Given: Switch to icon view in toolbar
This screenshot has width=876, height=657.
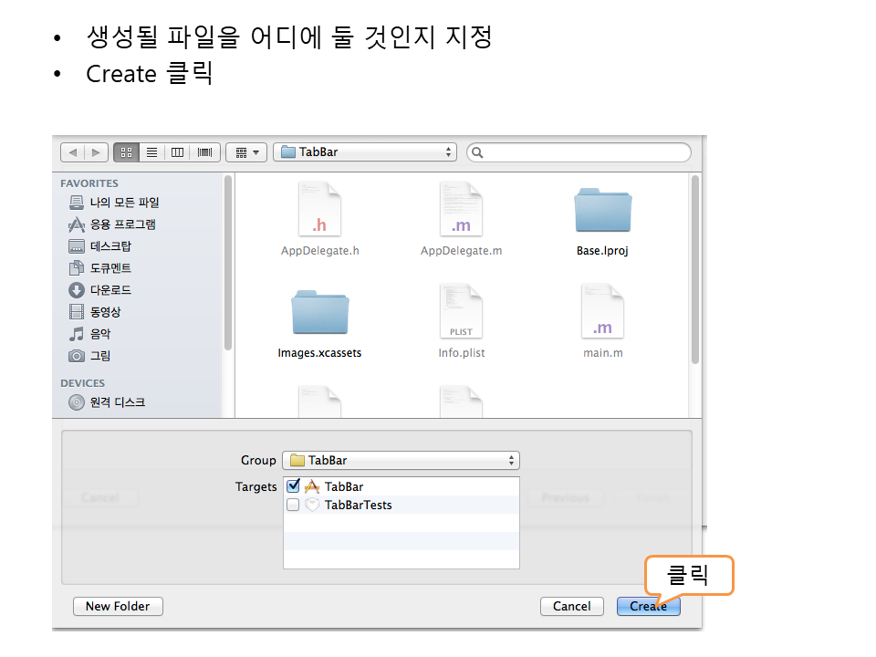Looking at the screenshot, I should pyautogui.click(x=127, y=152).
